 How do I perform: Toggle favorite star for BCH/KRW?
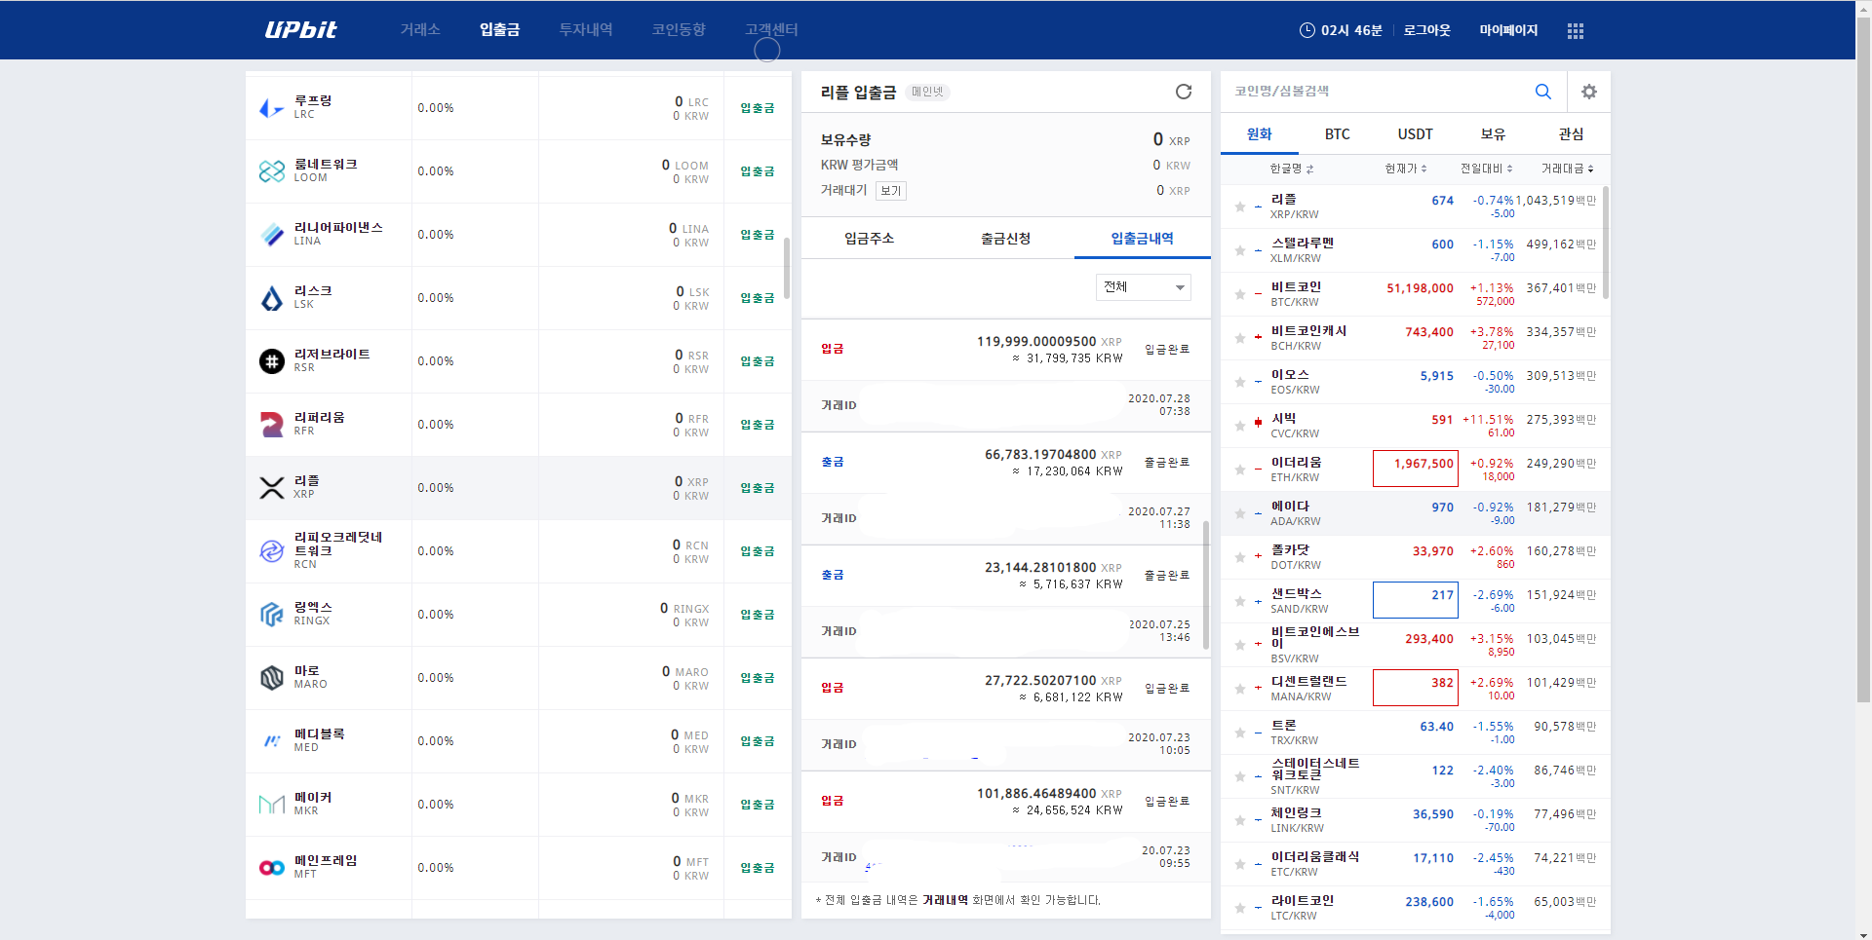1240,338
